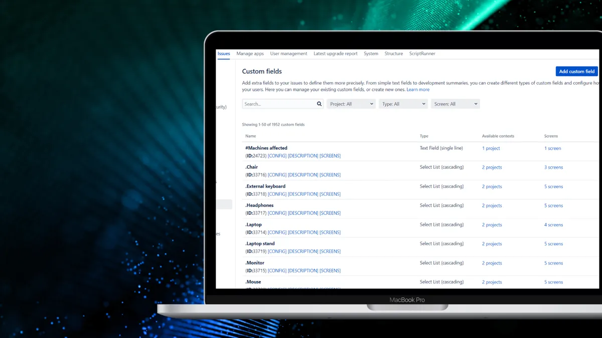Click the search magnifier icon
The width and height of the screenshot is (602, 338).
pyautogui.click(x=319, y=104)
